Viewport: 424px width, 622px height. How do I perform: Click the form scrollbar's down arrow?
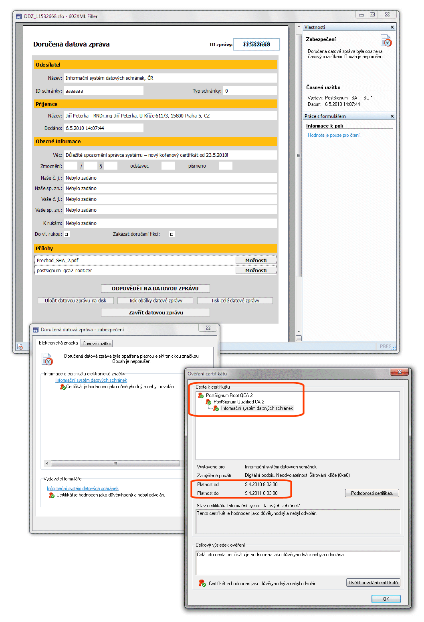(299, 332)
